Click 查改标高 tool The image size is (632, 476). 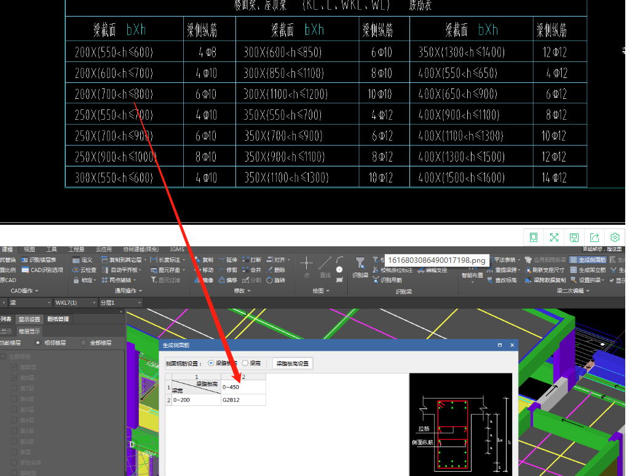(502, 280)
